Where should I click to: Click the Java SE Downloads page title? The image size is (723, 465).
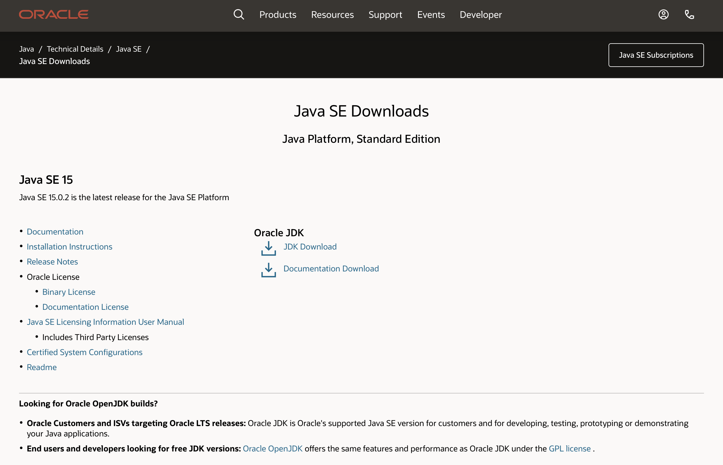[x=361, y=111]
